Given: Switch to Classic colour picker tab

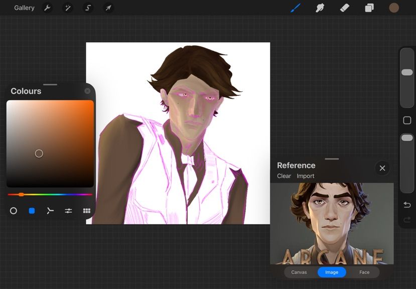Looking at the screenshot, I should 32,211.
